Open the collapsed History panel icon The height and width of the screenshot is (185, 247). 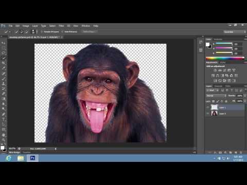point(201,43)
